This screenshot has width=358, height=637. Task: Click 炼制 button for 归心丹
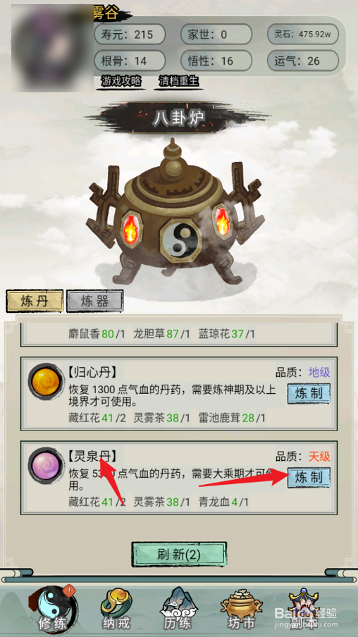309,393
